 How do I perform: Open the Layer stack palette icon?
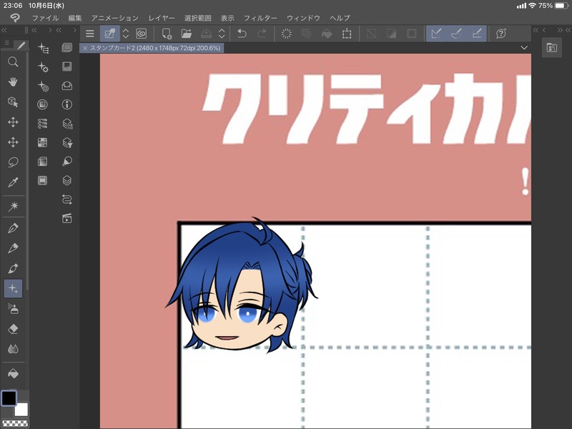point(66,181)
